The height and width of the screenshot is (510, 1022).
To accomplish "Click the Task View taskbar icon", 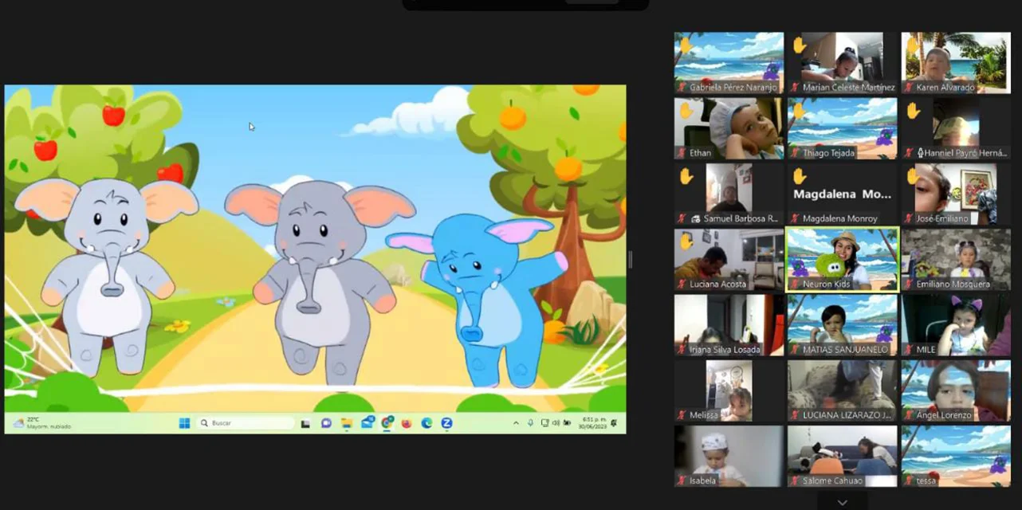I will [305, 423].
